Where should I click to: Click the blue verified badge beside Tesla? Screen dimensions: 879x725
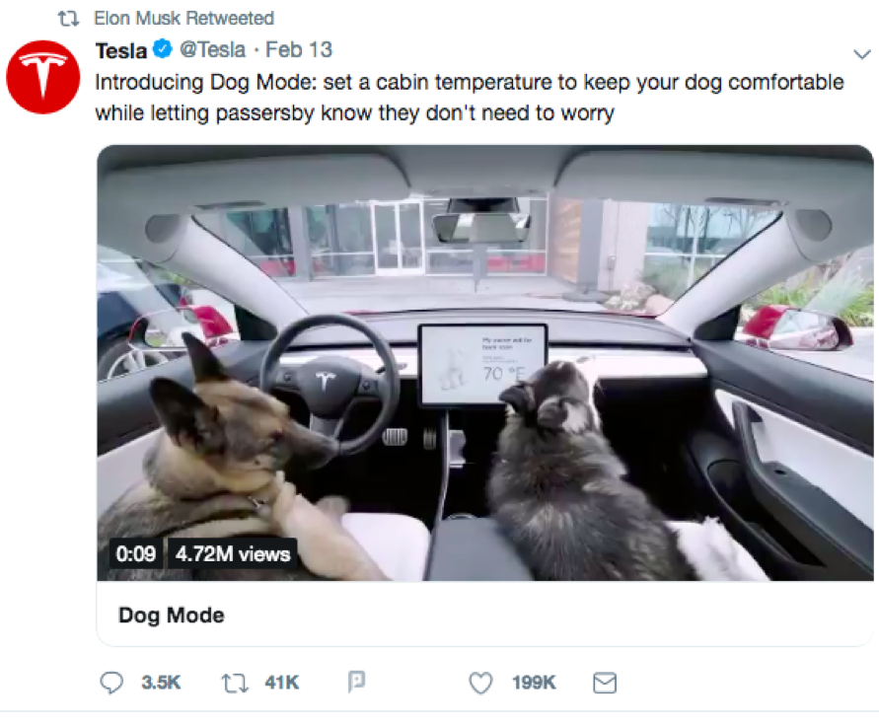162,49
